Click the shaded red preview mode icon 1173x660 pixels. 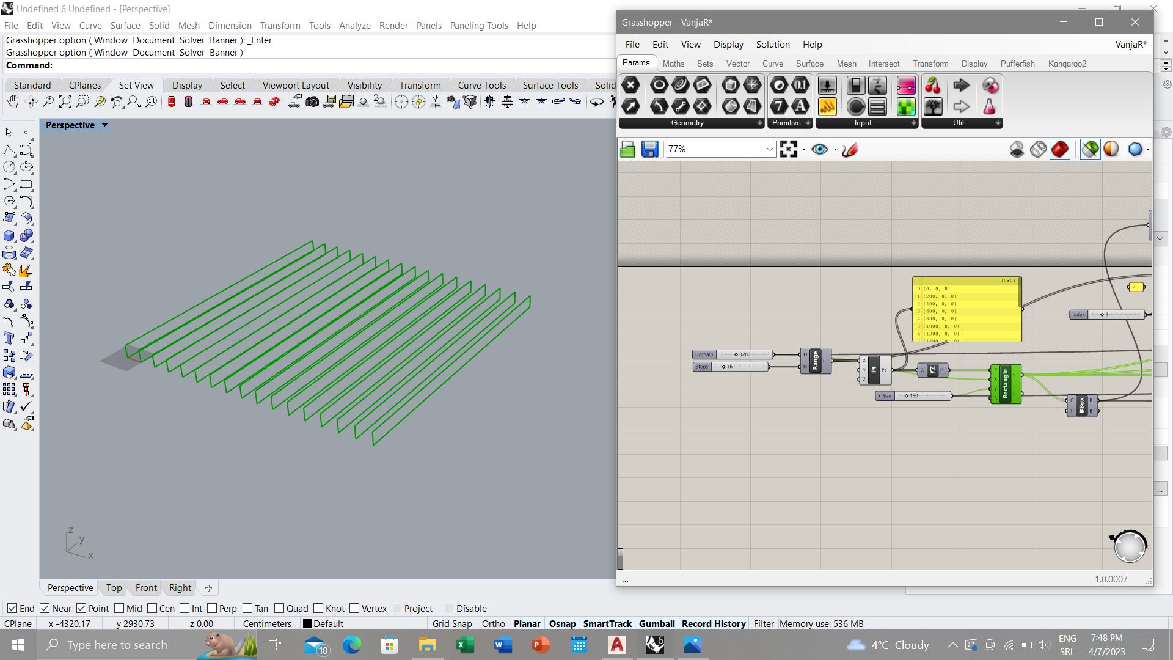1060,149
